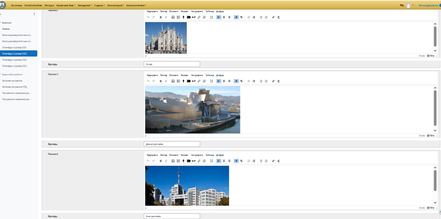
Task: Open the user profile avatar dropdown
Action: point(409,6)
